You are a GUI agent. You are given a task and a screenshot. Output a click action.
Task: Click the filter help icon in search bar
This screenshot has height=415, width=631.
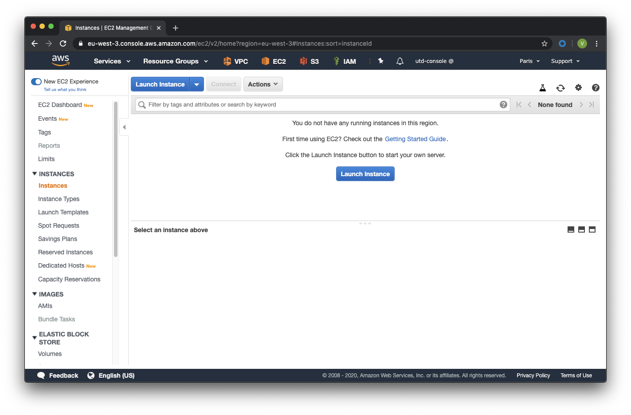point(503,105)
